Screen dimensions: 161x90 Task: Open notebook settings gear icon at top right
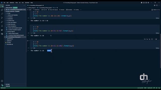coord(154,5)
